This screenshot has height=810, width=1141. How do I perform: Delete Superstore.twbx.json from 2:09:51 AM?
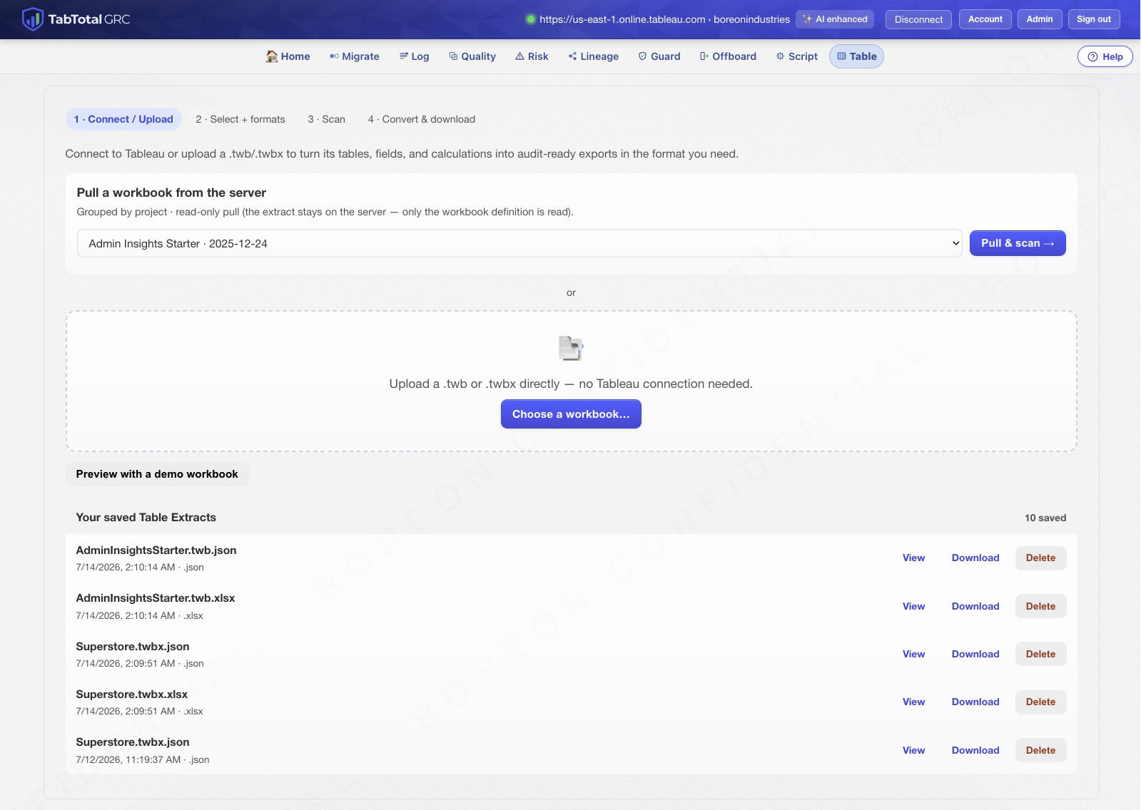click(1040, 654)
